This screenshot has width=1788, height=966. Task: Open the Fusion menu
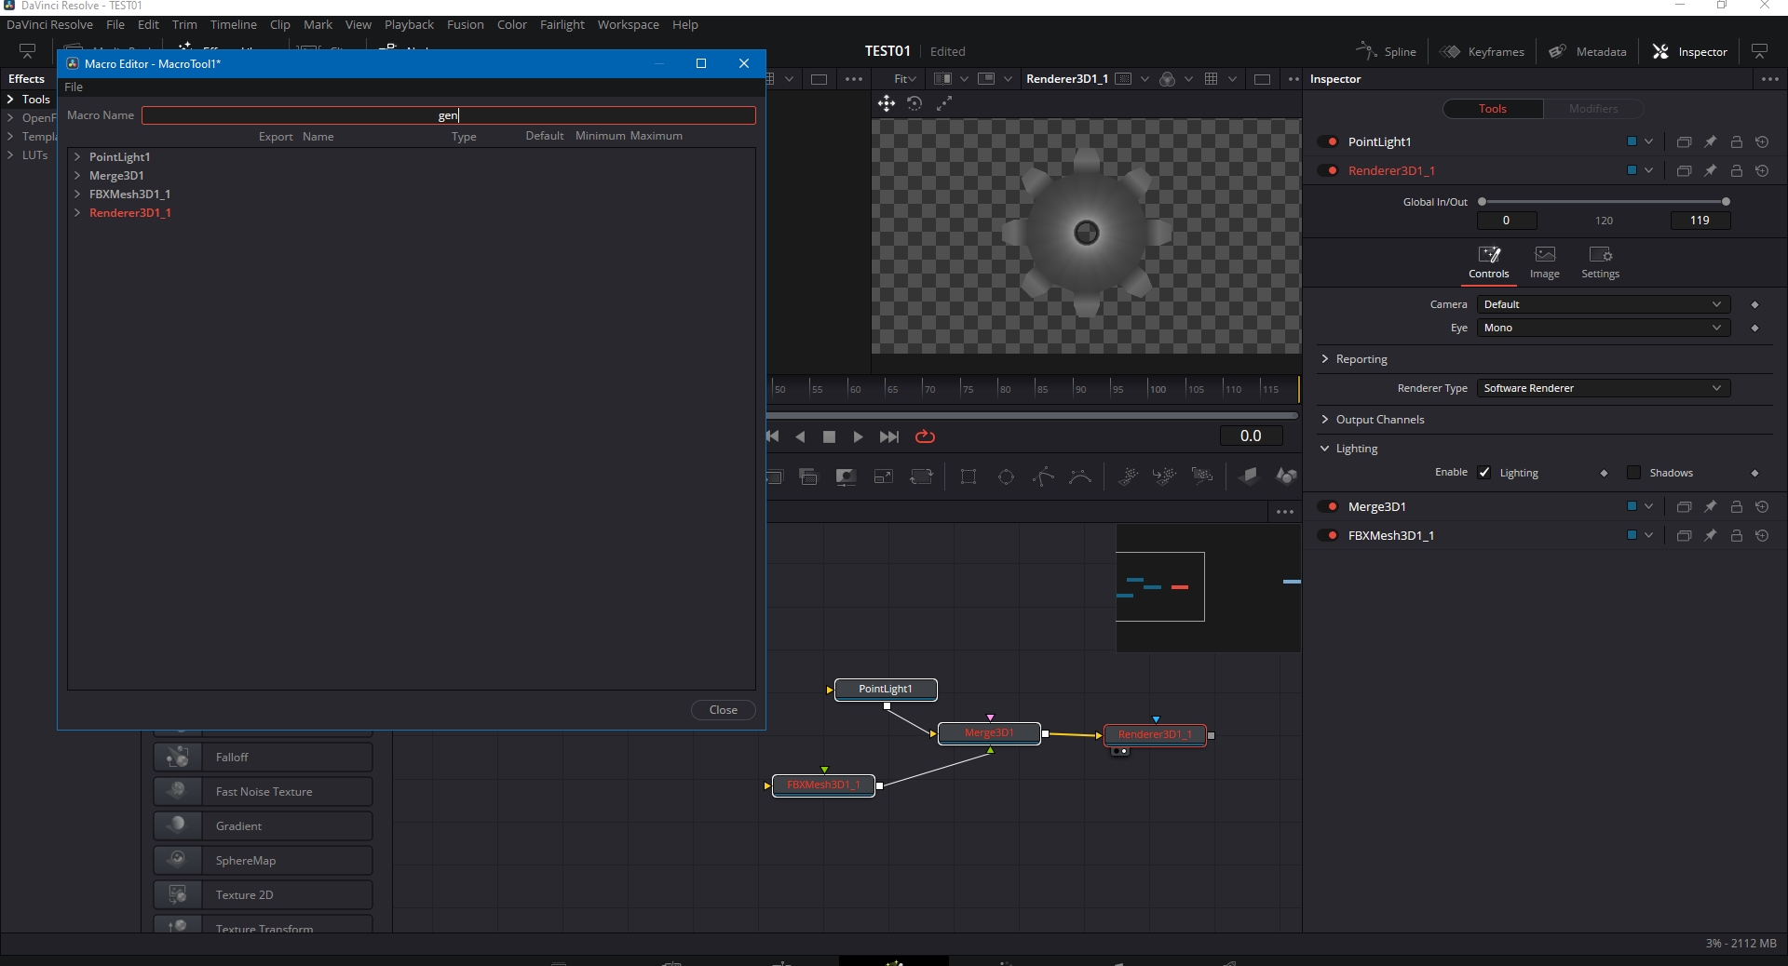(465, 25)
